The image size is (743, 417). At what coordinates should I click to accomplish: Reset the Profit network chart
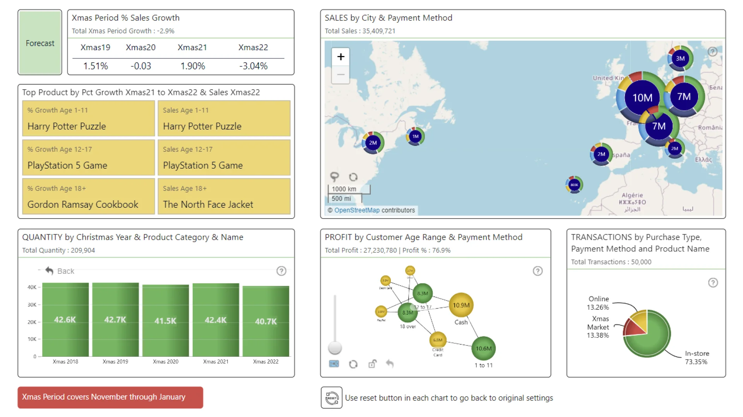pyautogui.click(x=353, y=364)
